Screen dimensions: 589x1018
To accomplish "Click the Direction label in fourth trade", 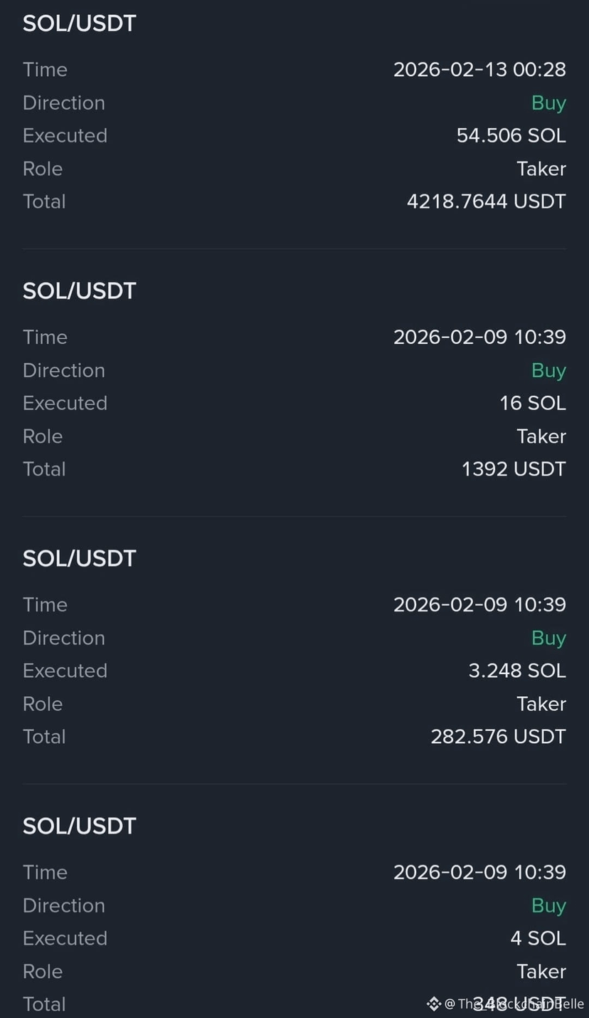I will pos(64,906).
